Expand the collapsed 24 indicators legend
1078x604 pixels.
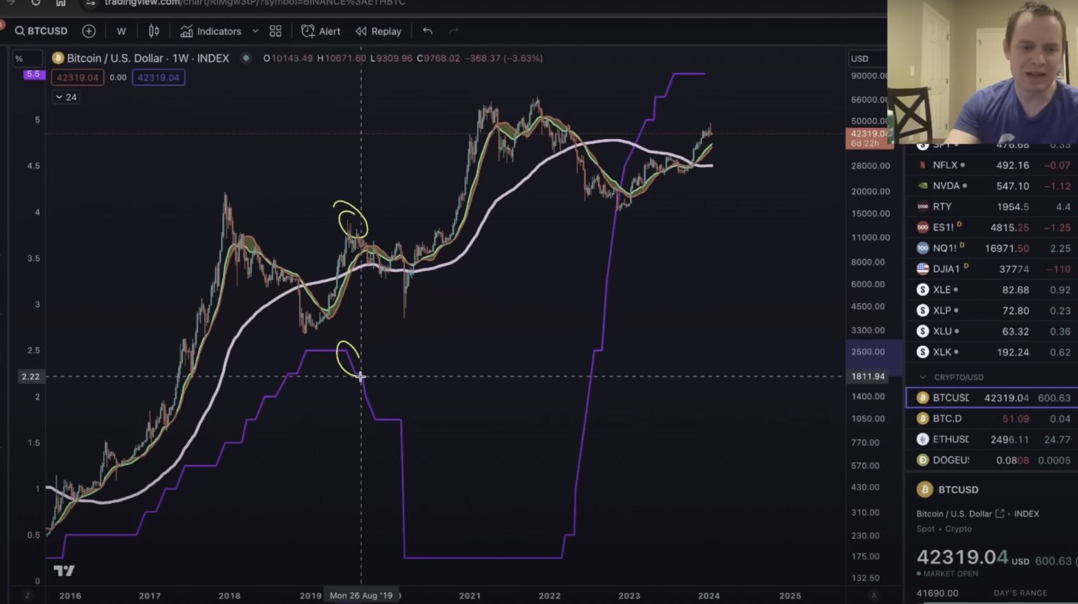point(66,97)
